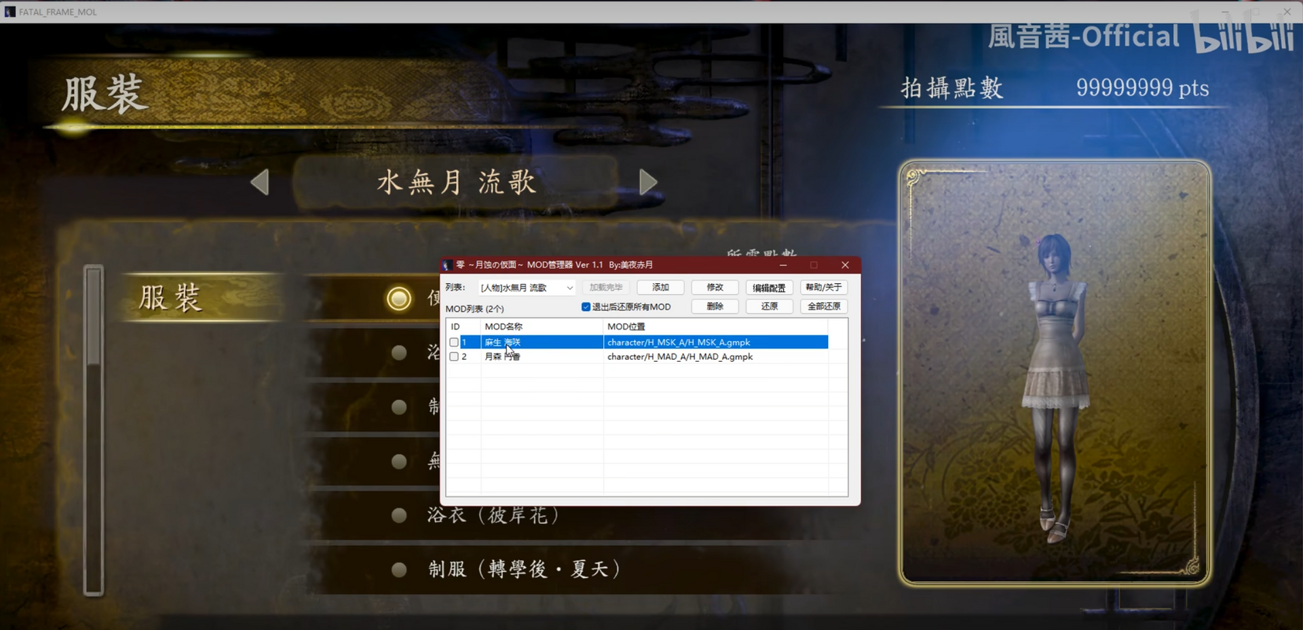Select the 制服（轉學後・夏天） costume name
The image size is (1303, 630).
(x=525, y=569)
